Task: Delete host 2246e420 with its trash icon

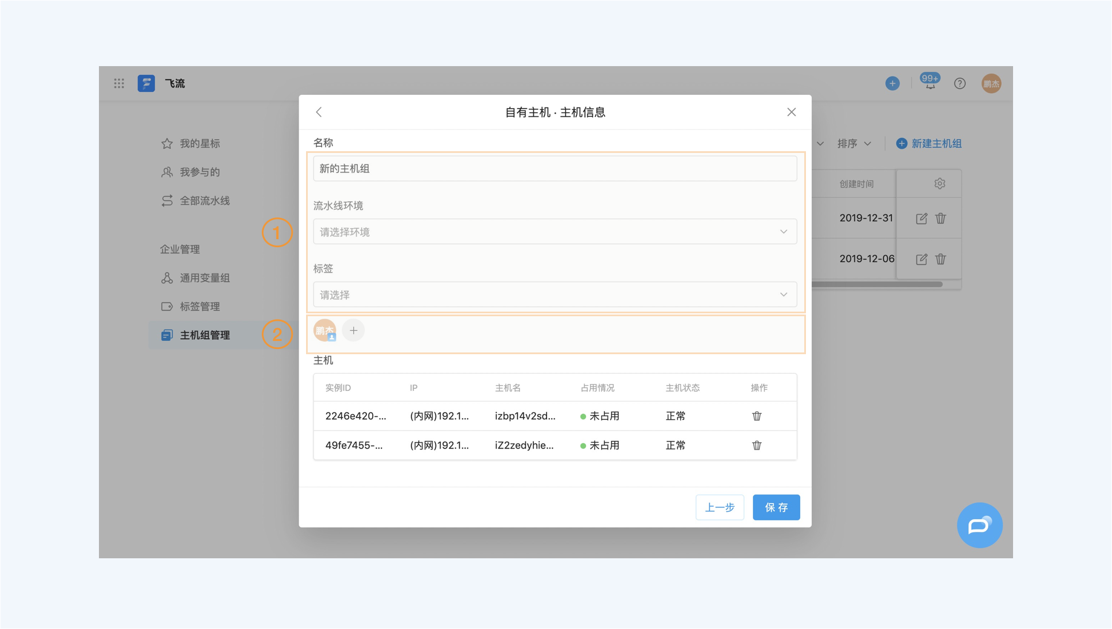Action: click(x=757, y=416)
